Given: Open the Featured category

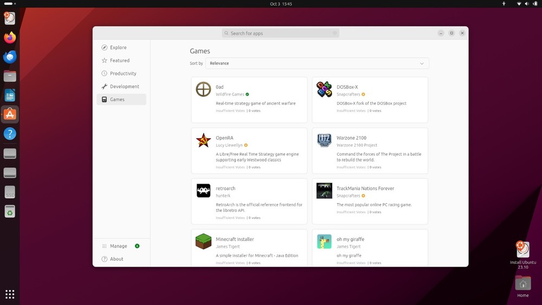Looking at the screenshot, I should pos(121,61).
